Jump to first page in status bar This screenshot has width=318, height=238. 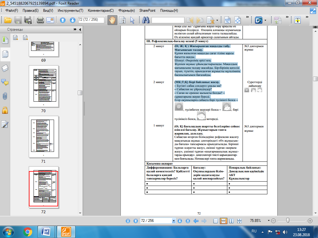(128, 221)
